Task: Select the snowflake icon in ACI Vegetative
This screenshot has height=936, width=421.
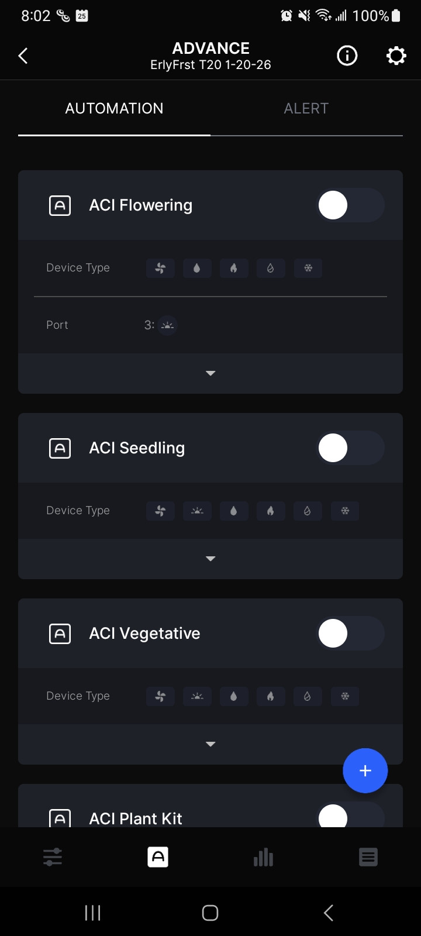Action: pyautogui.click(x=345, y=696)
